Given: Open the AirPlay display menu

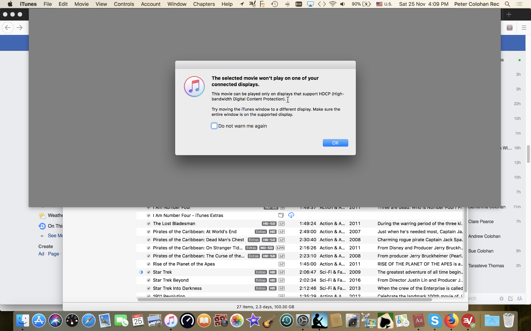Looking at the screenshot, I should click(310, 4).
